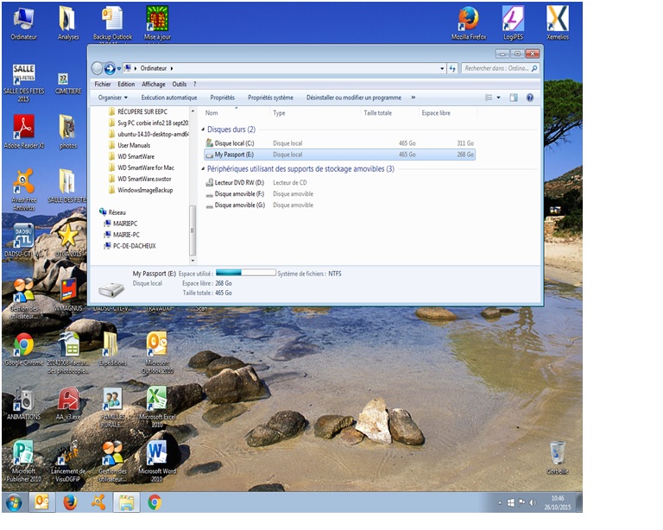Collapse the Périphériques amovibles group

click(x=203, y=168)
